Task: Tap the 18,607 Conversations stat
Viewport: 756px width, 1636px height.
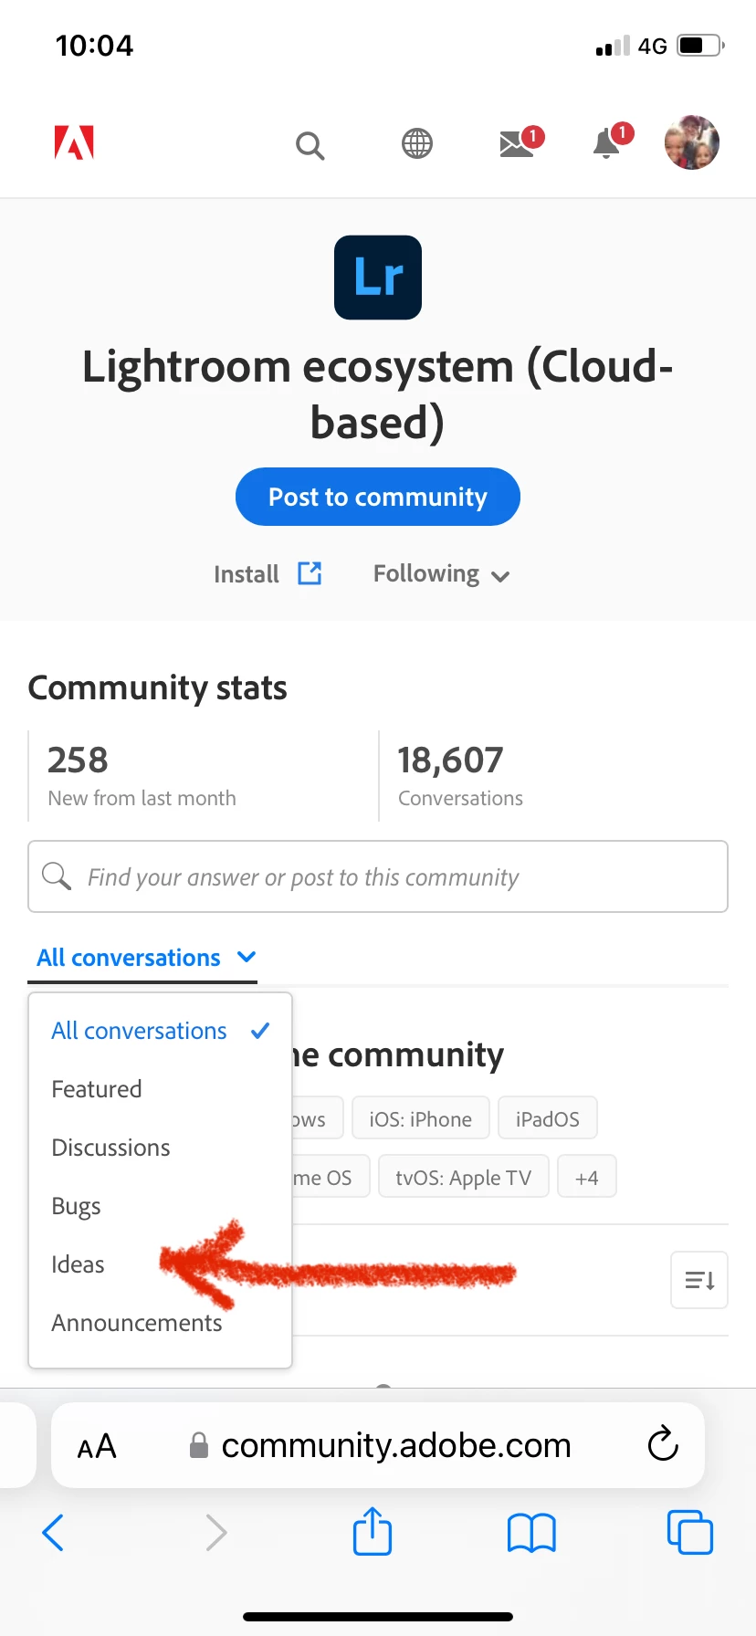Action: pyautogui.click(x=460, y=775)
